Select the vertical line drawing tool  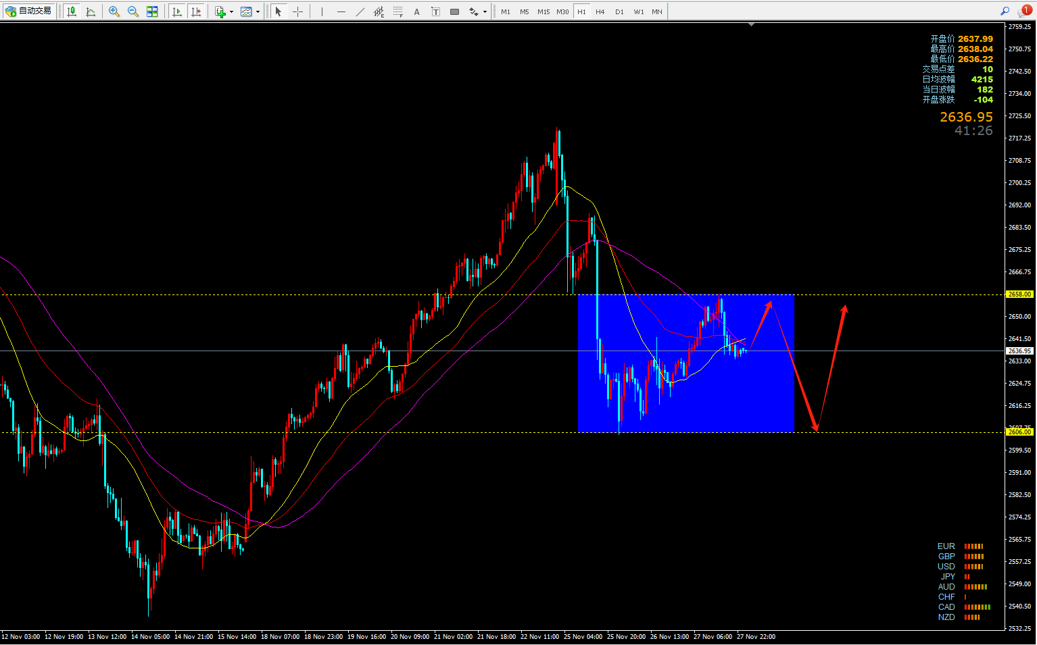point(322,11)
